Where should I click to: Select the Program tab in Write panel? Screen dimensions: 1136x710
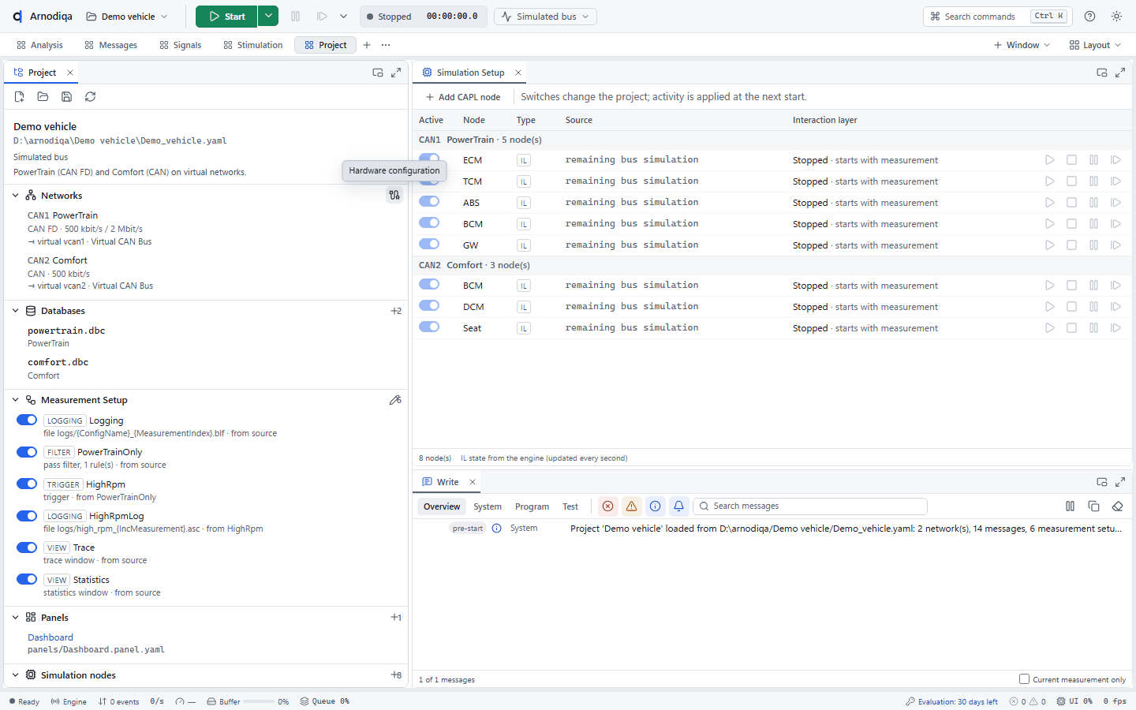[532, 506]
